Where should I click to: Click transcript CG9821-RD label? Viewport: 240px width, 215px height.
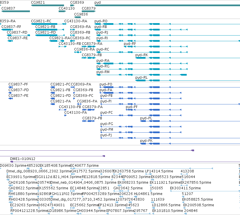tap(45, 32)
